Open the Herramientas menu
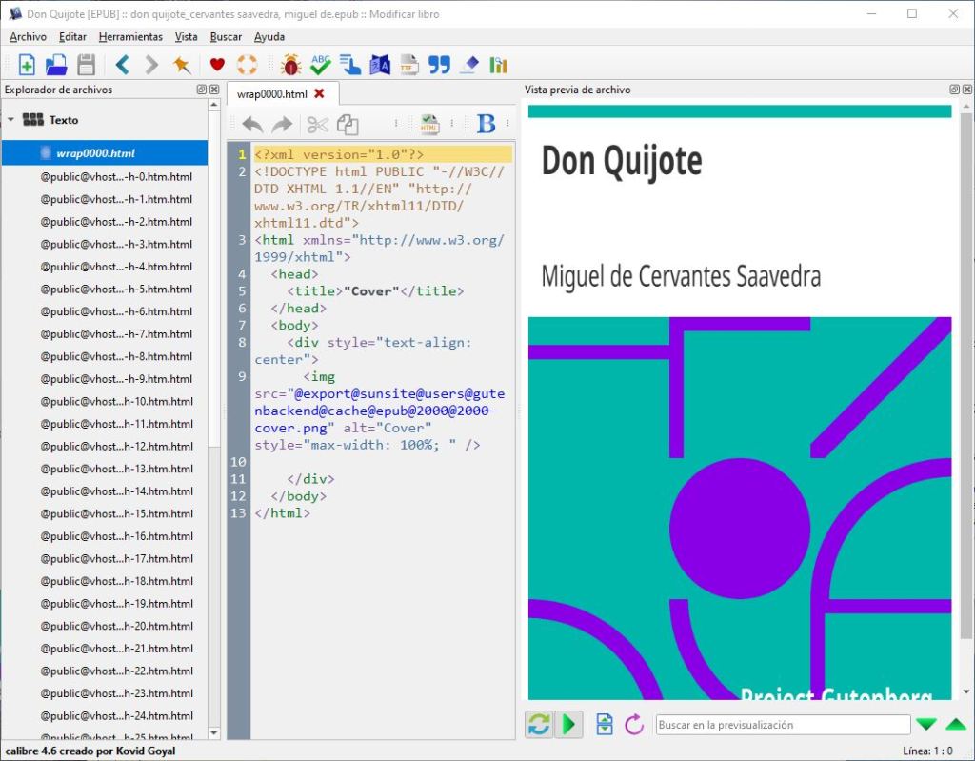Screen dimensions: 975x761 pyautogui.click(x=130, y=37)
